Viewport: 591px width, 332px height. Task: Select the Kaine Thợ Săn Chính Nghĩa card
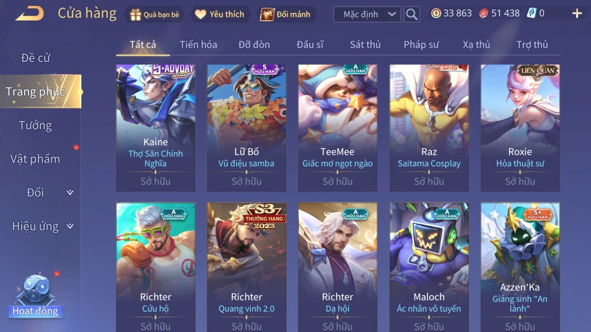[x=156, y=128]
